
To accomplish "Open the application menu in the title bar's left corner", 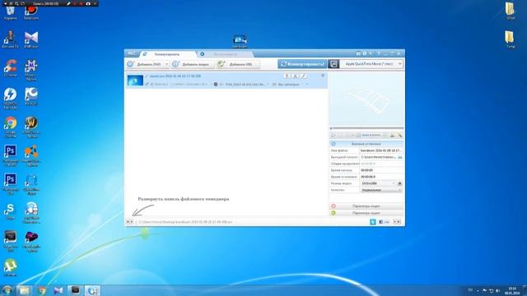I will point(132,53).
